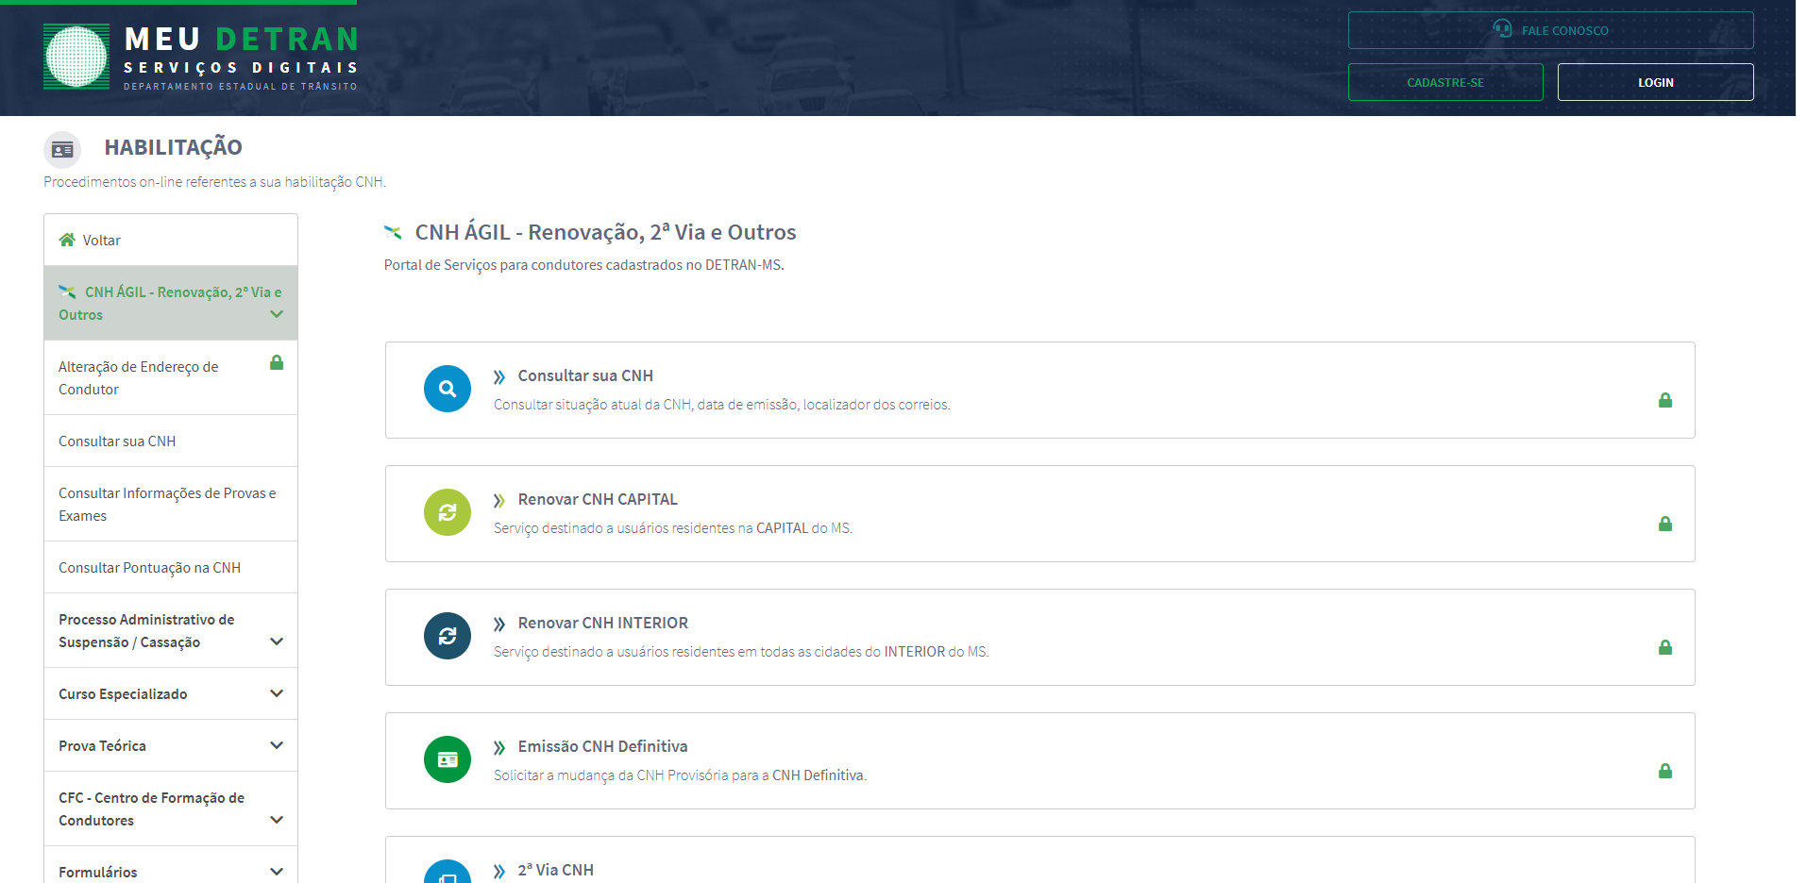Image resolution: width=1807 pixels, height=883 pixels.
Task: Click the FALE CONOSCO button
Action: pyautogui.click(x=1550, y=30)
